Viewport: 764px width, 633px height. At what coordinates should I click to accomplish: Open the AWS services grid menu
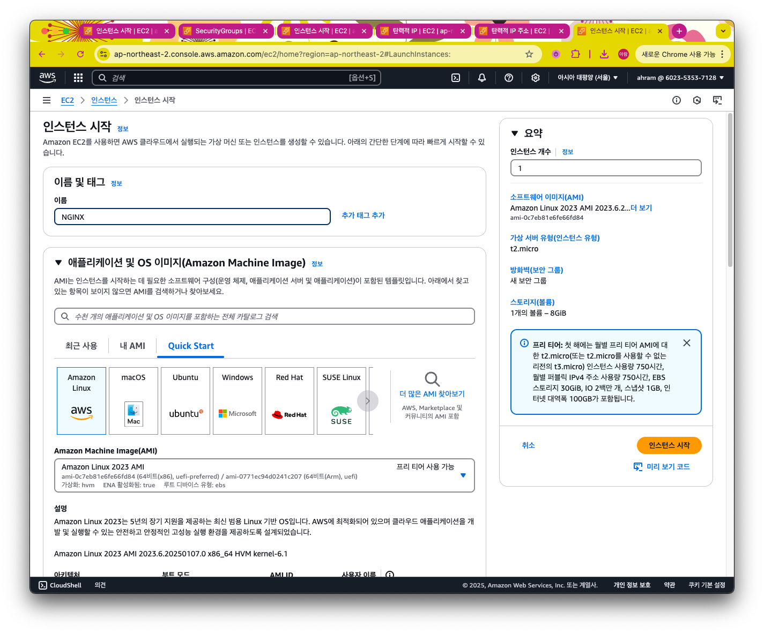(78, 78)
